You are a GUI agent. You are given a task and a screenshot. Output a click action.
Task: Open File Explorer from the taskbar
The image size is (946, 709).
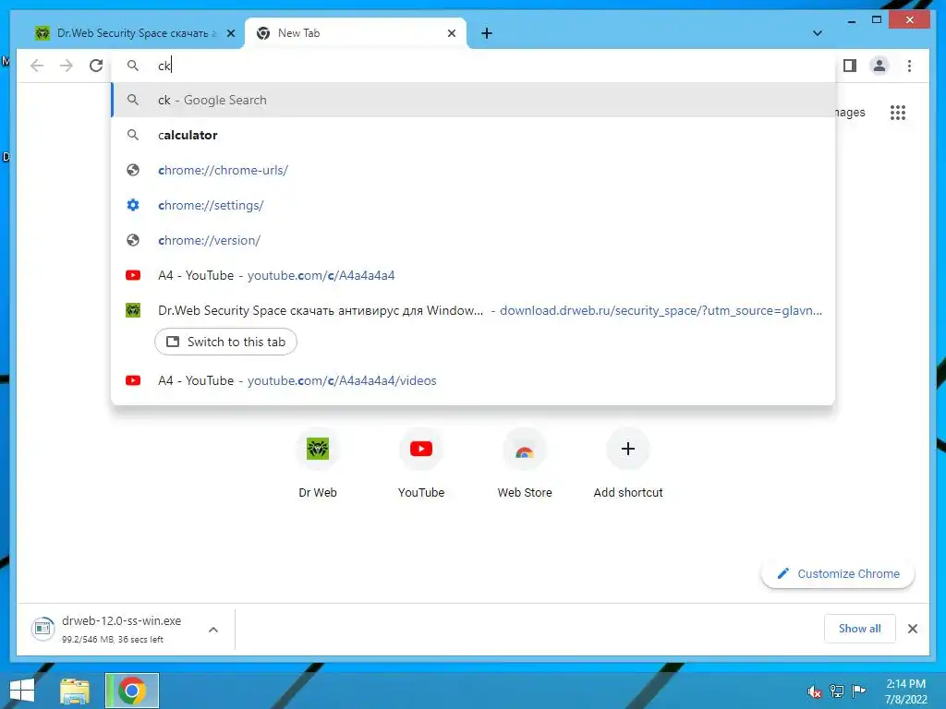click(x=75, y=691)
